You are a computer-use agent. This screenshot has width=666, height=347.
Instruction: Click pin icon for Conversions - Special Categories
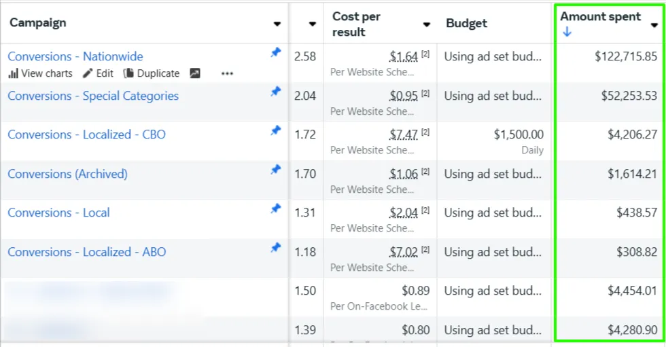coord(275,92)
